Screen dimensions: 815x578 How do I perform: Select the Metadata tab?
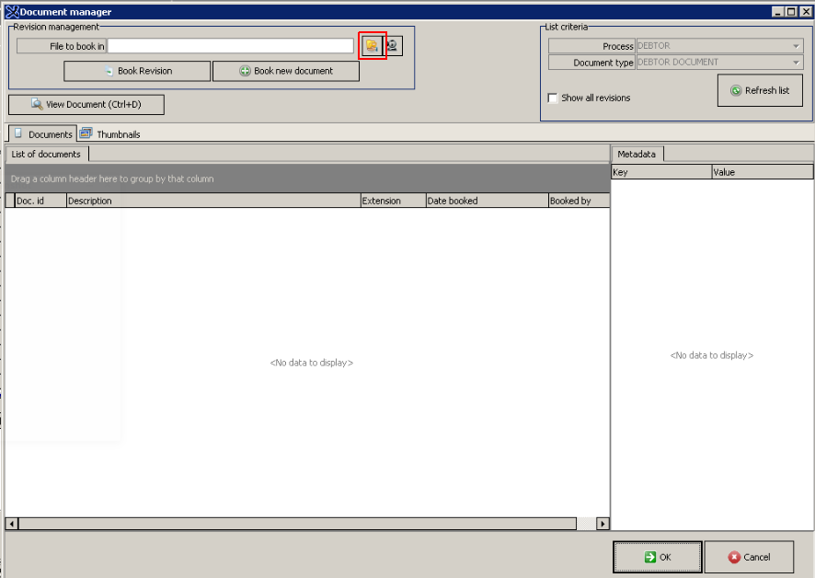pos(637,154)
